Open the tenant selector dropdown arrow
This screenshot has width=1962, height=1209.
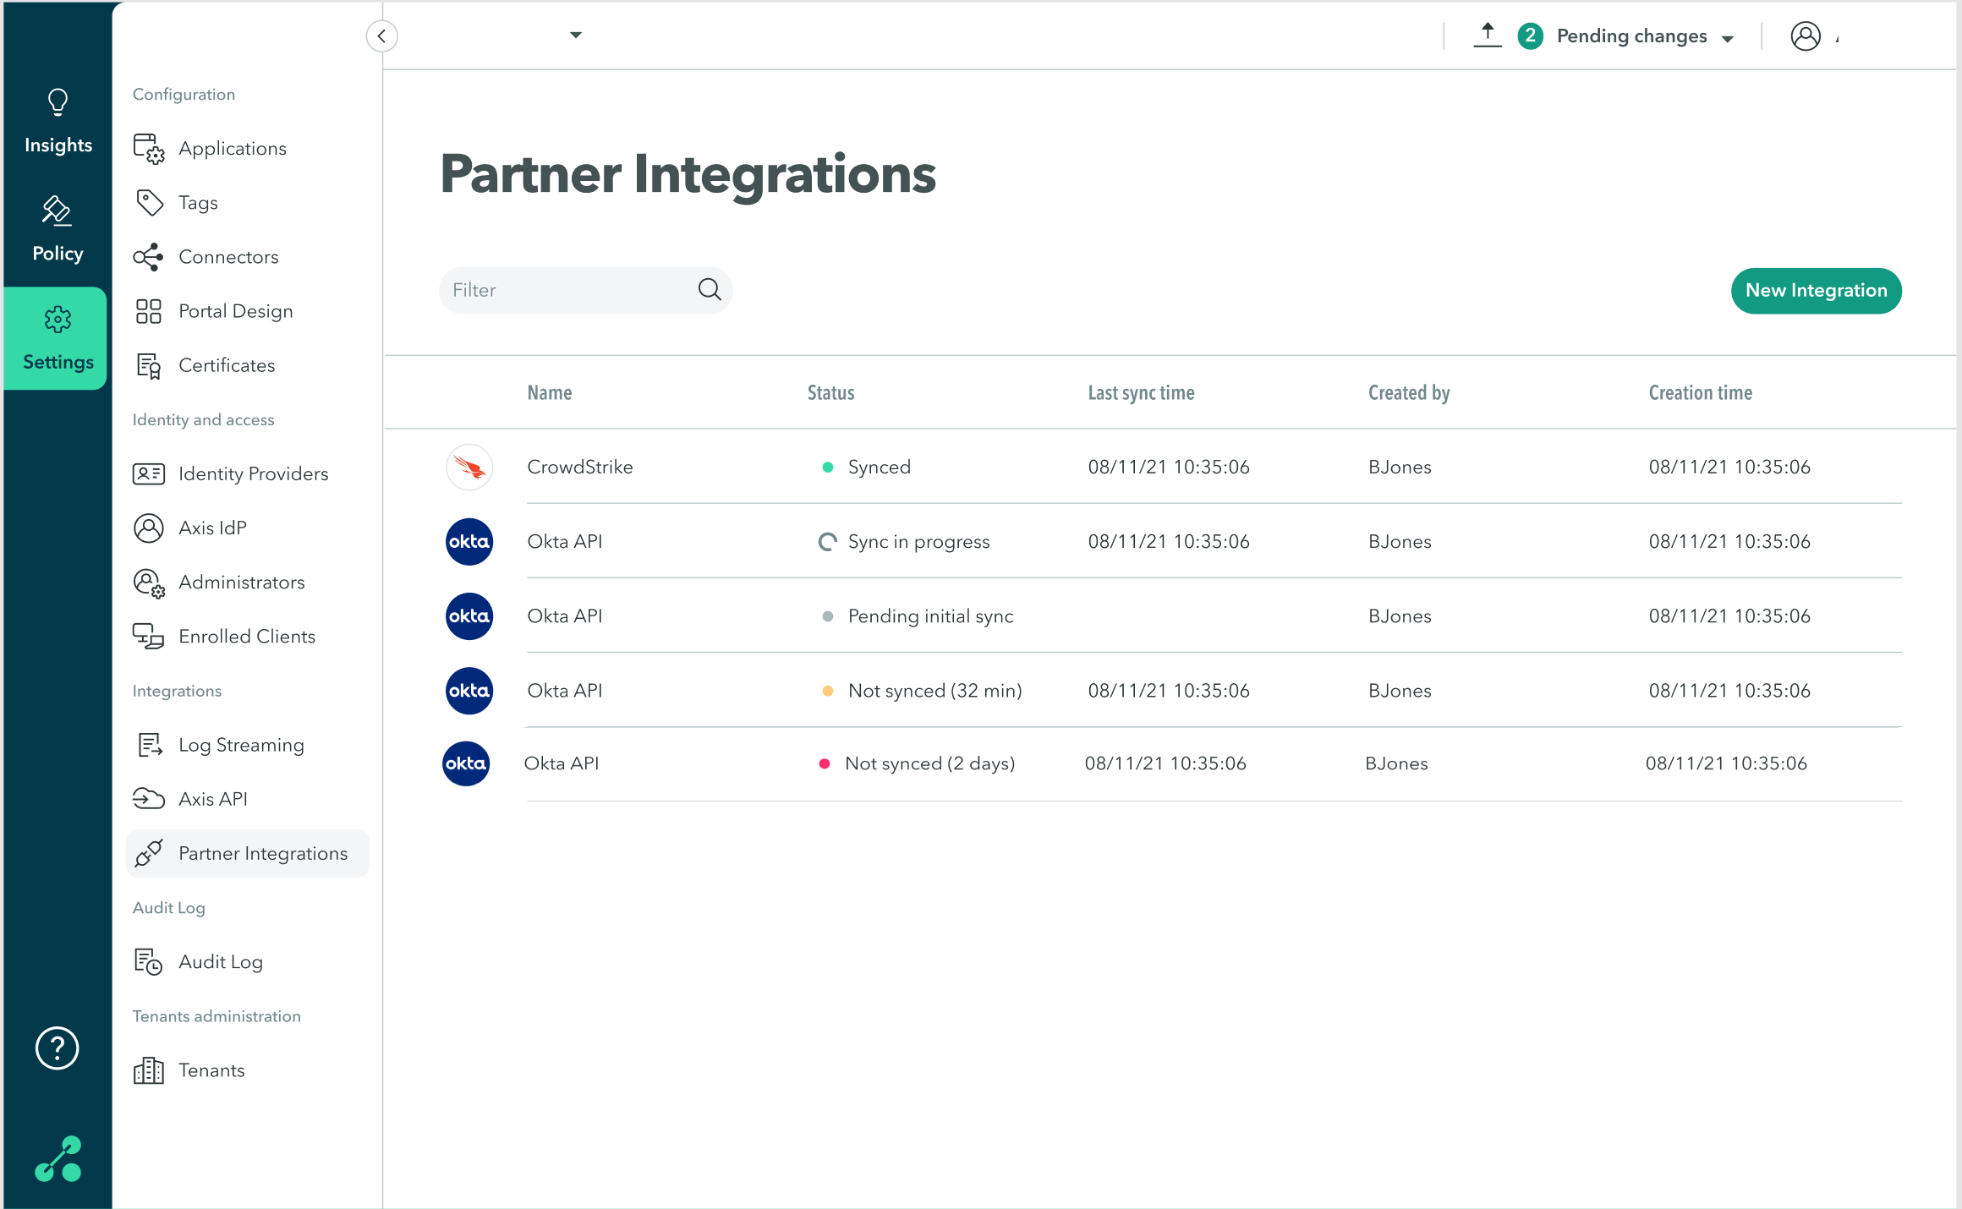click(575, 36)
